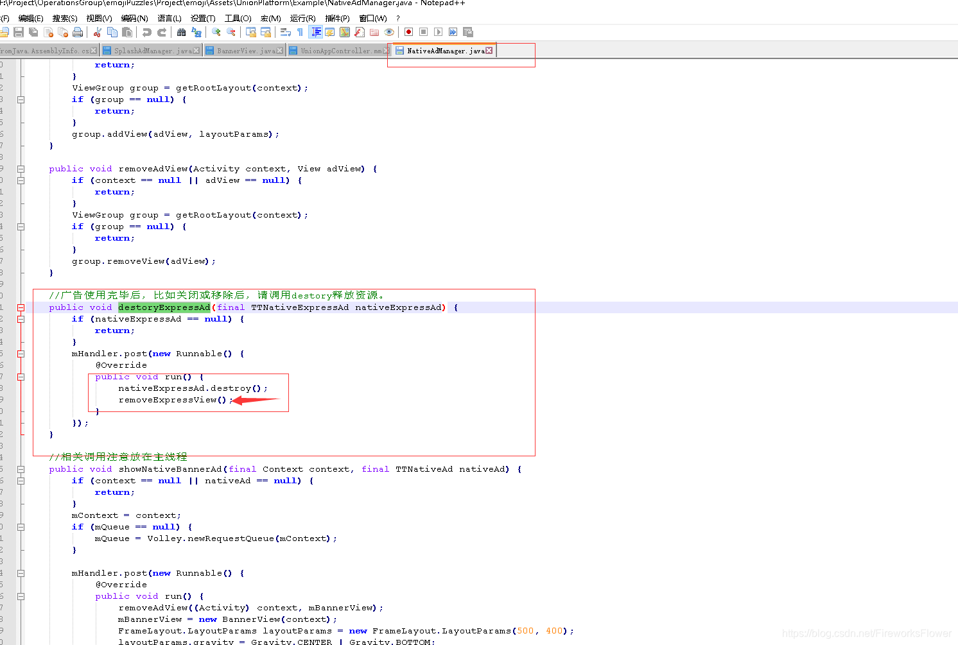Open the Replace dialog icon

click(196, 32)
